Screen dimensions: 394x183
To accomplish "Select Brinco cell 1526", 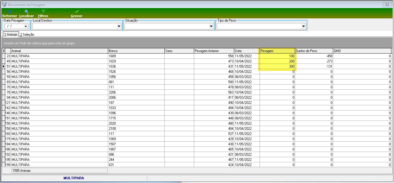I will click(136, 72).
